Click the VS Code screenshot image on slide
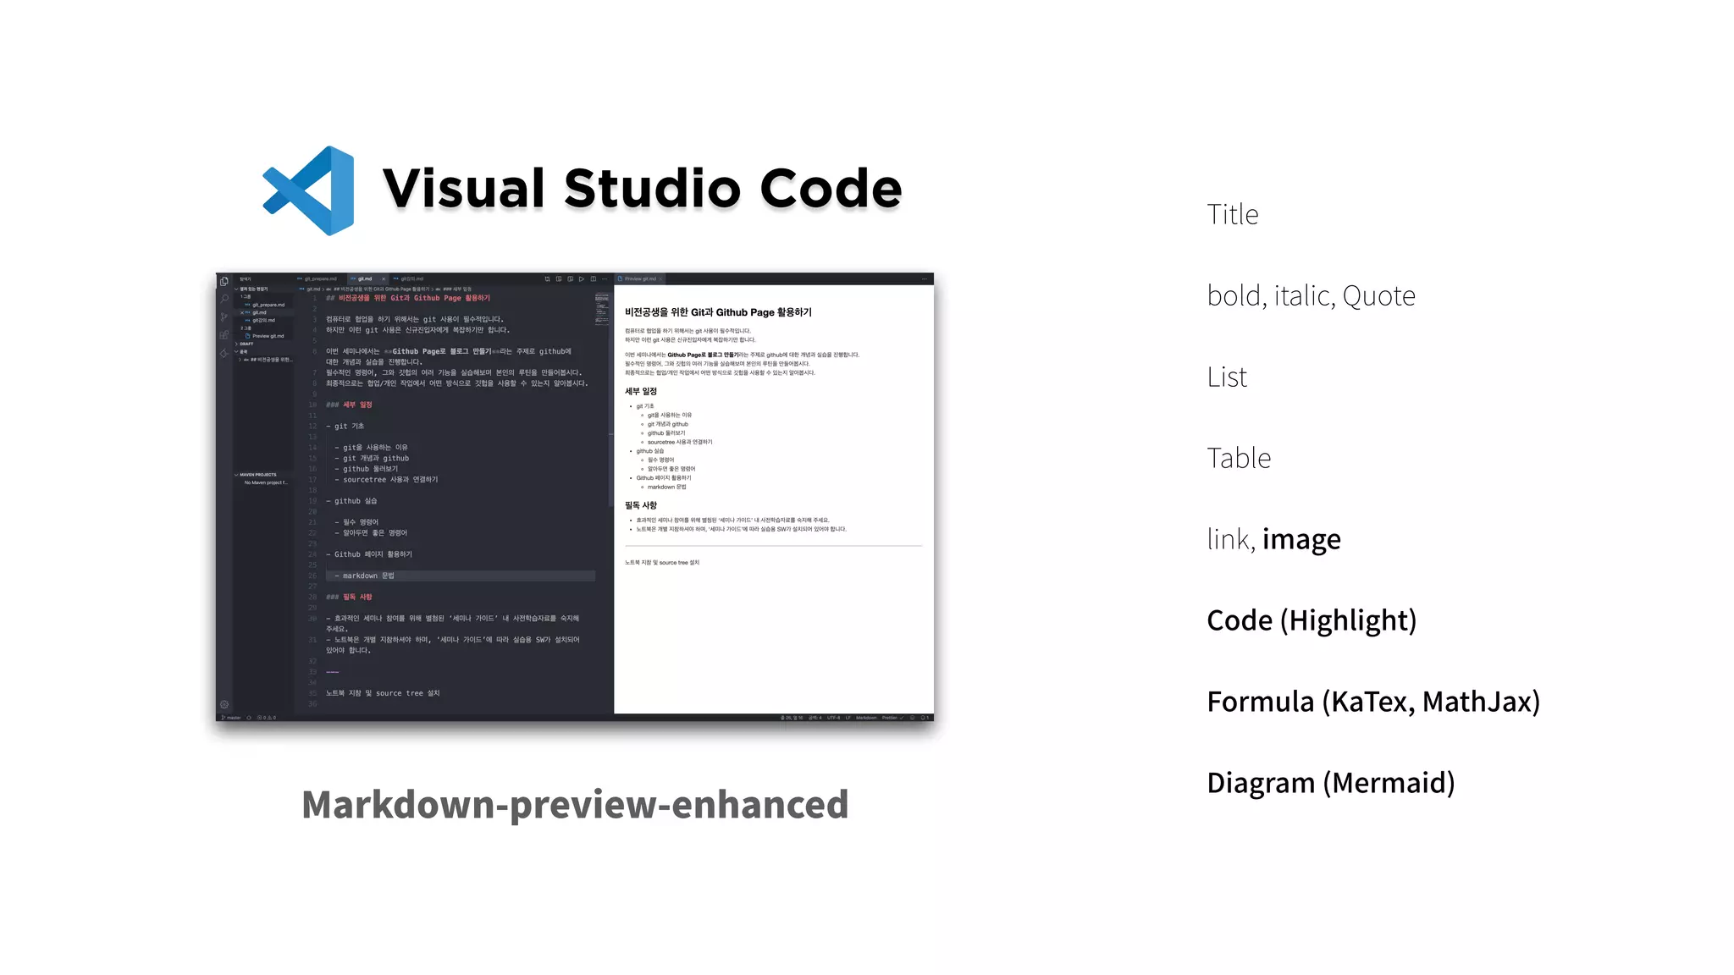The height and width of the screenshot is (975, 1734). 575,497
